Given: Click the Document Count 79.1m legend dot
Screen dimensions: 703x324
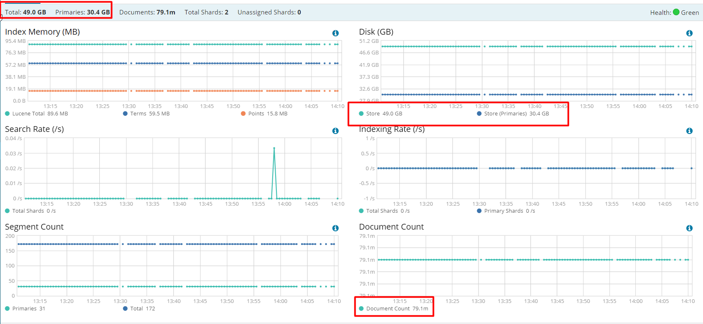Looking at the screenshot, I should click(x=361, y=308).
